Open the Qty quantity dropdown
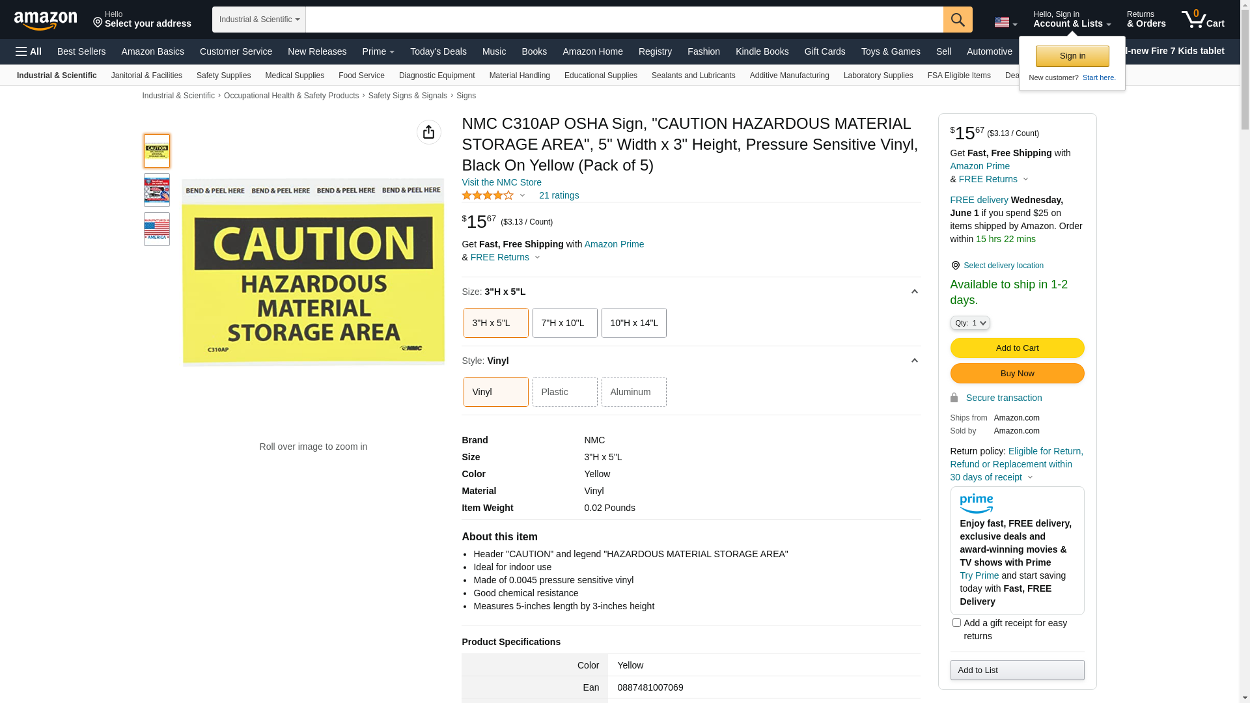Screen dimensions: 1250x703 [969, 323]
